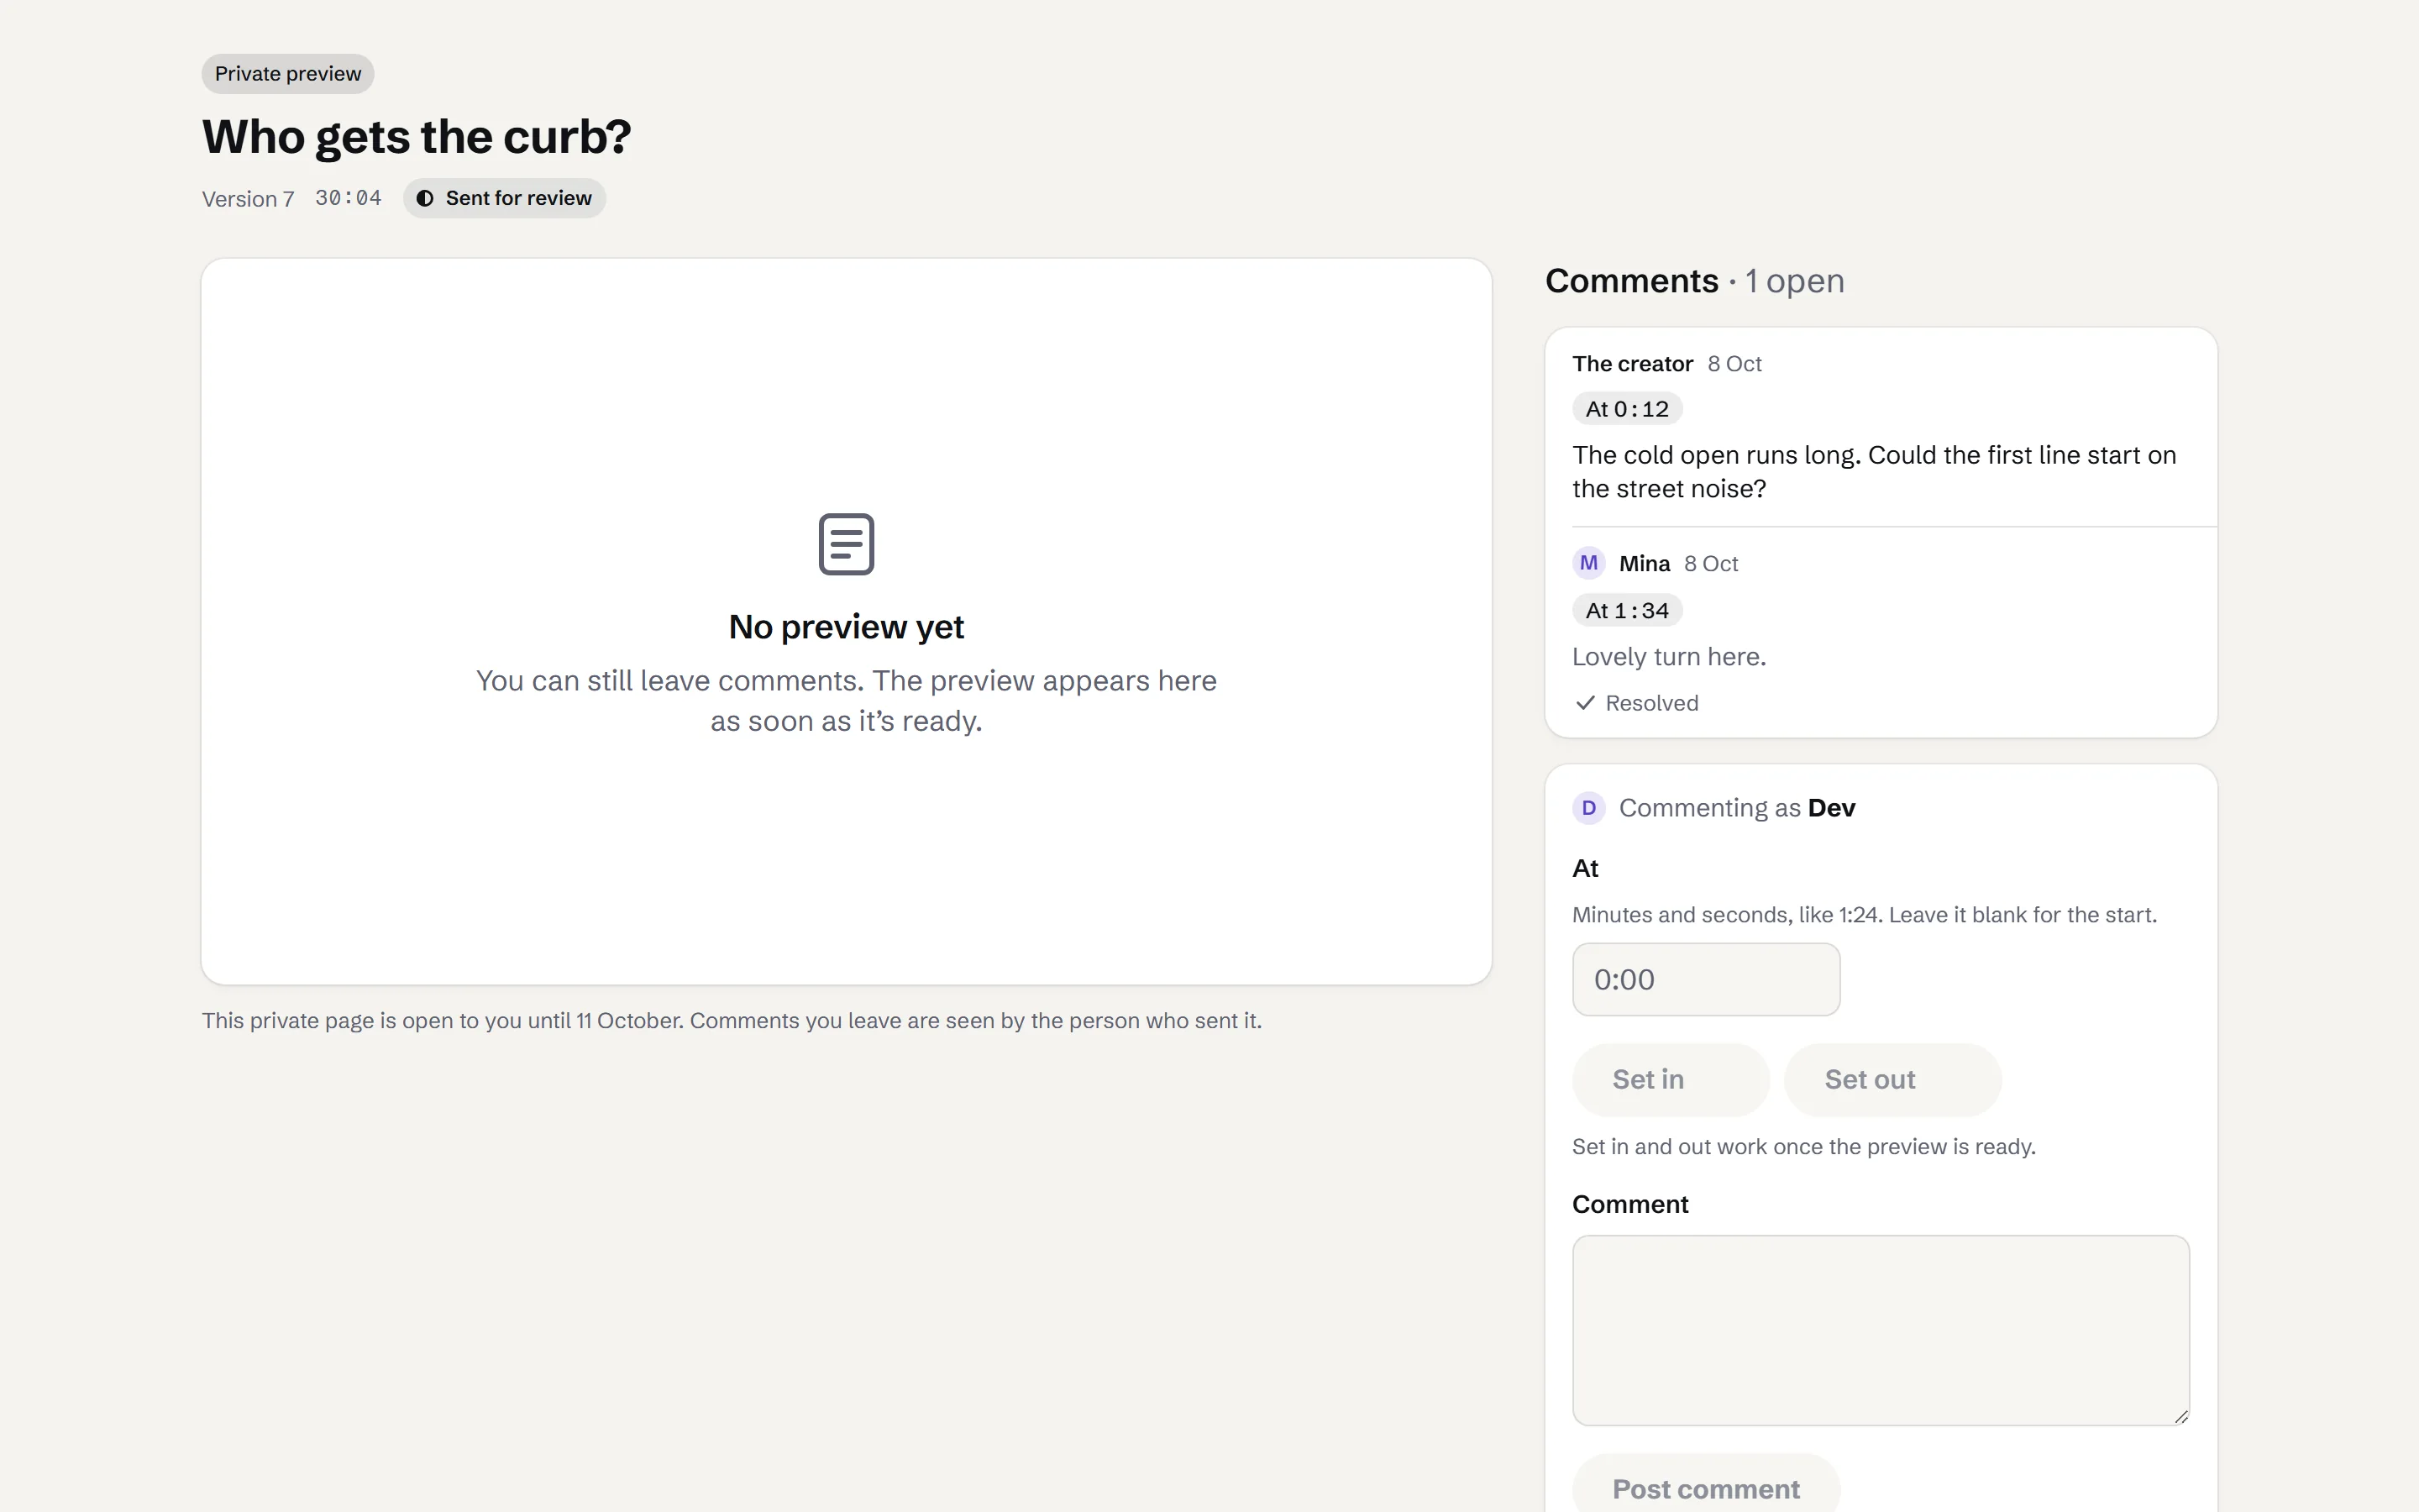This screenshot has width=2419, height=1512.
Task: Click the Minutes and seconds hint text
Action: click(1865, 915)
